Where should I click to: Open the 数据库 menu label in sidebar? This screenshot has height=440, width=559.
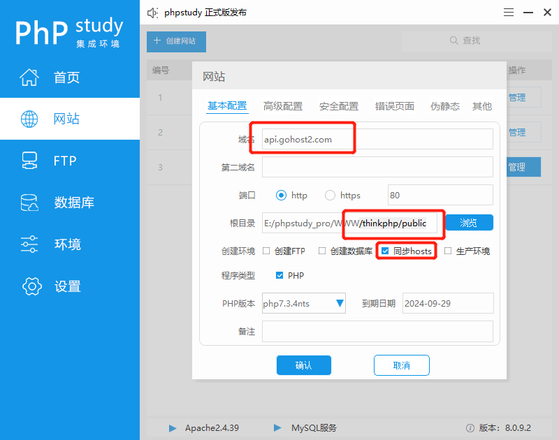coord(74,203)
